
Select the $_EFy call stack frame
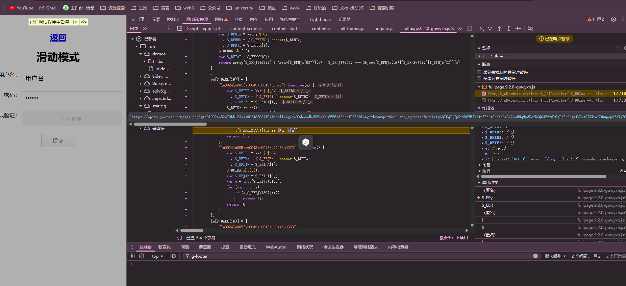[x=550, y=198]
